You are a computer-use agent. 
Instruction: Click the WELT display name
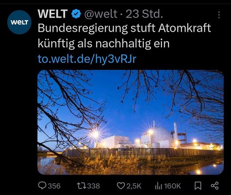click(53, 14)
